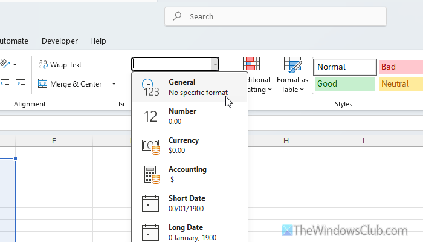Select column E header
The width and height of the screenshot is (423, 242).
(x=54, y=141)
